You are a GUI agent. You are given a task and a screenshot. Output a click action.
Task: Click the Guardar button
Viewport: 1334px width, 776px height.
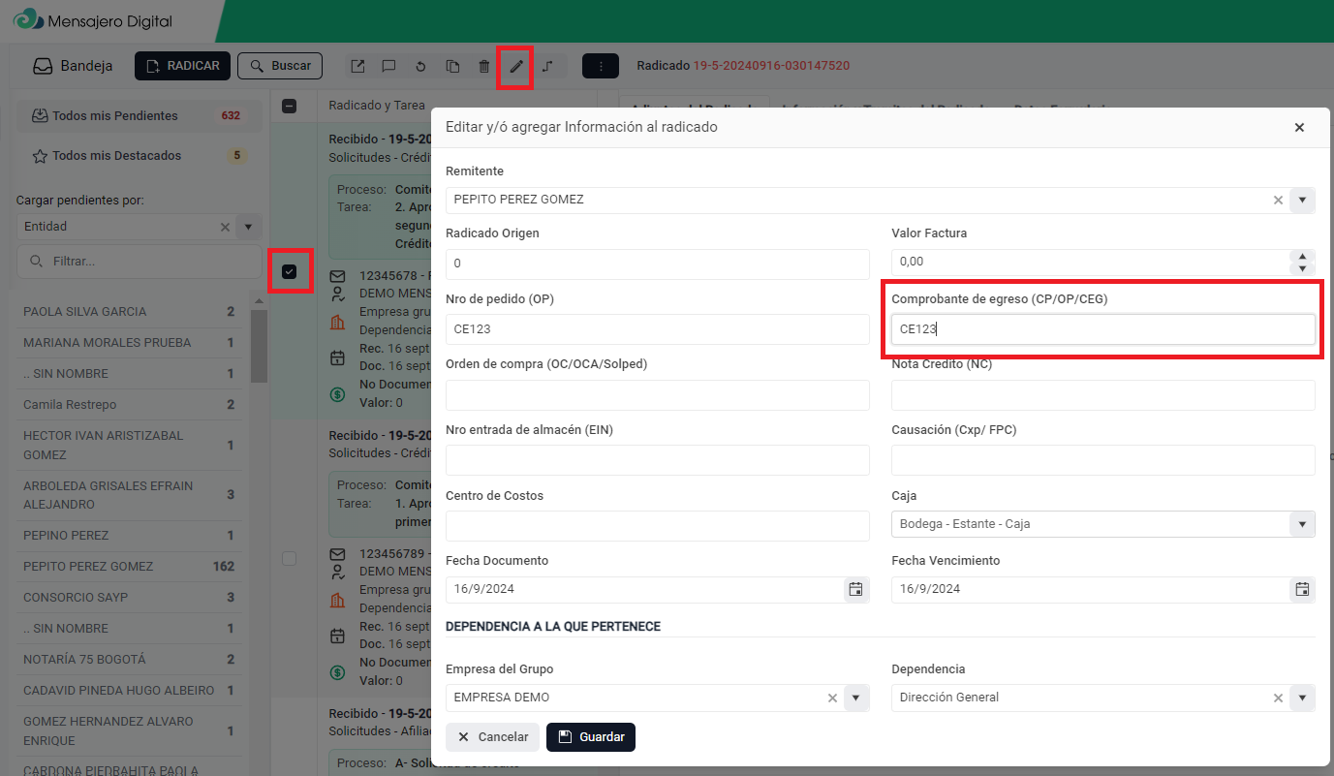point(591,737)
